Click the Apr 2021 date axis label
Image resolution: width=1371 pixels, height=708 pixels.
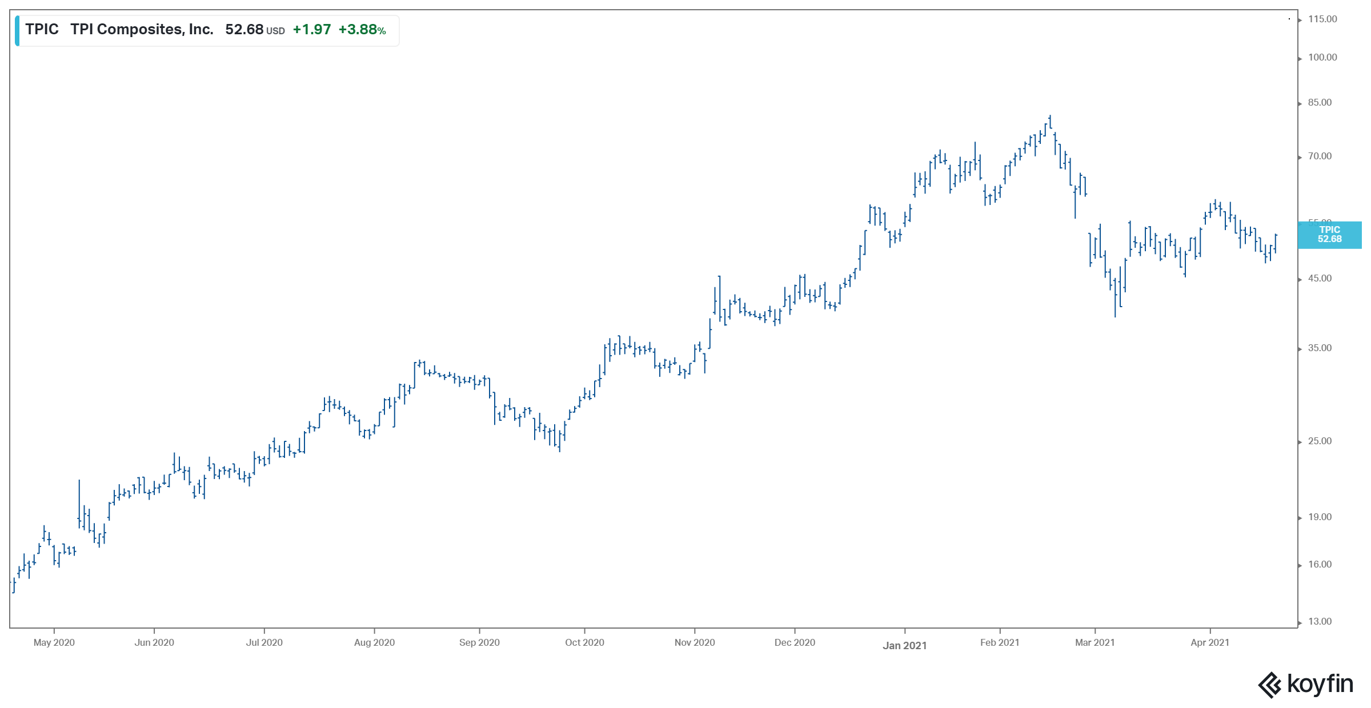1210,643
